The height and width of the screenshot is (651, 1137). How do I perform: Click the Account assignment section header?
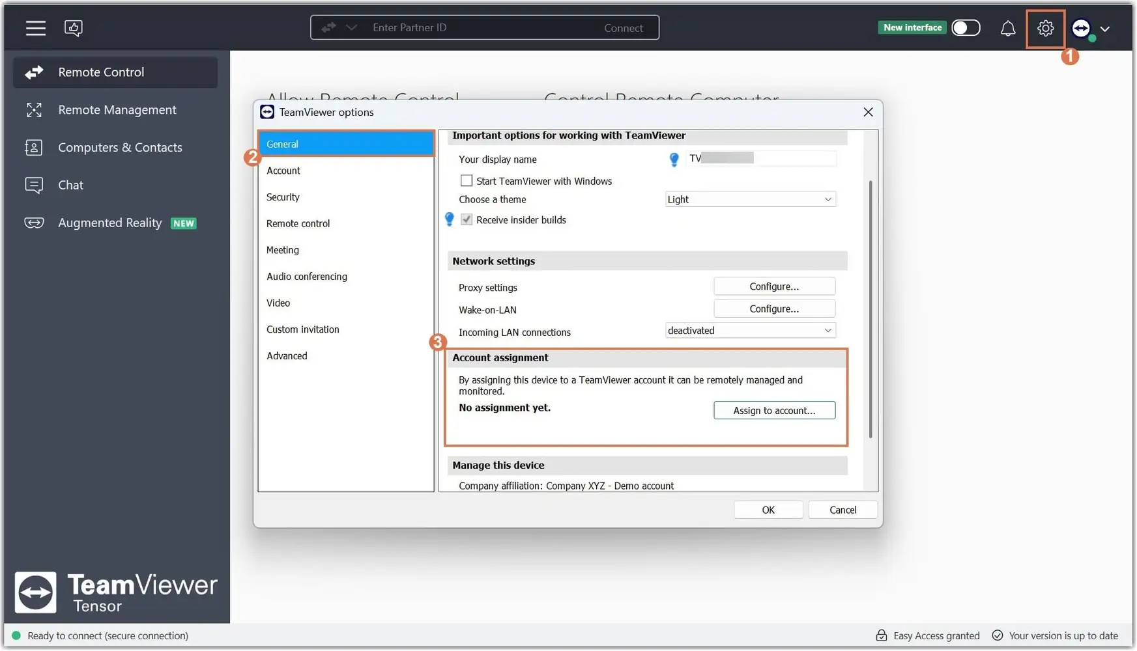point(647,358)
